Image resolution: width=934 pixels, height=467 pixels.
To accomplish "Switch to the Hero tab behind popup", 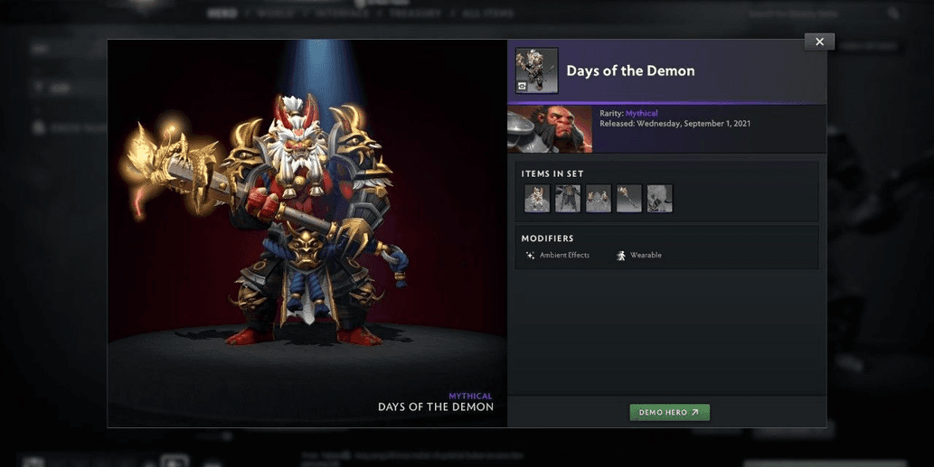I will pyautogui.click(x=222, y=13).
